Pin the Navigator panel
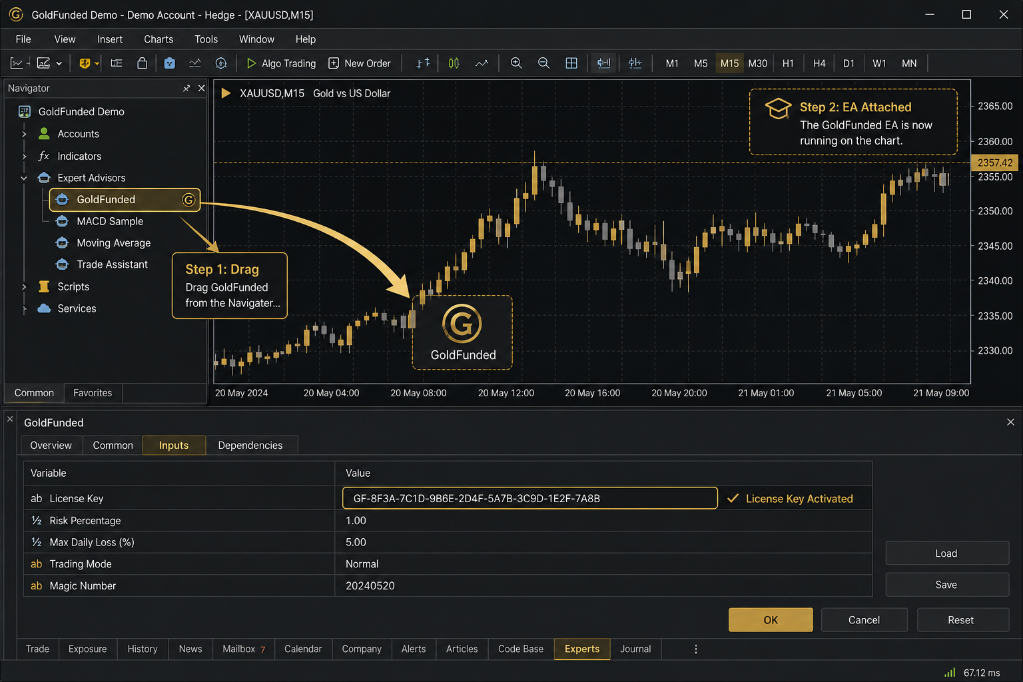Image resolution: width=1023 pixels, height=682 pixels. coord(186,88)
